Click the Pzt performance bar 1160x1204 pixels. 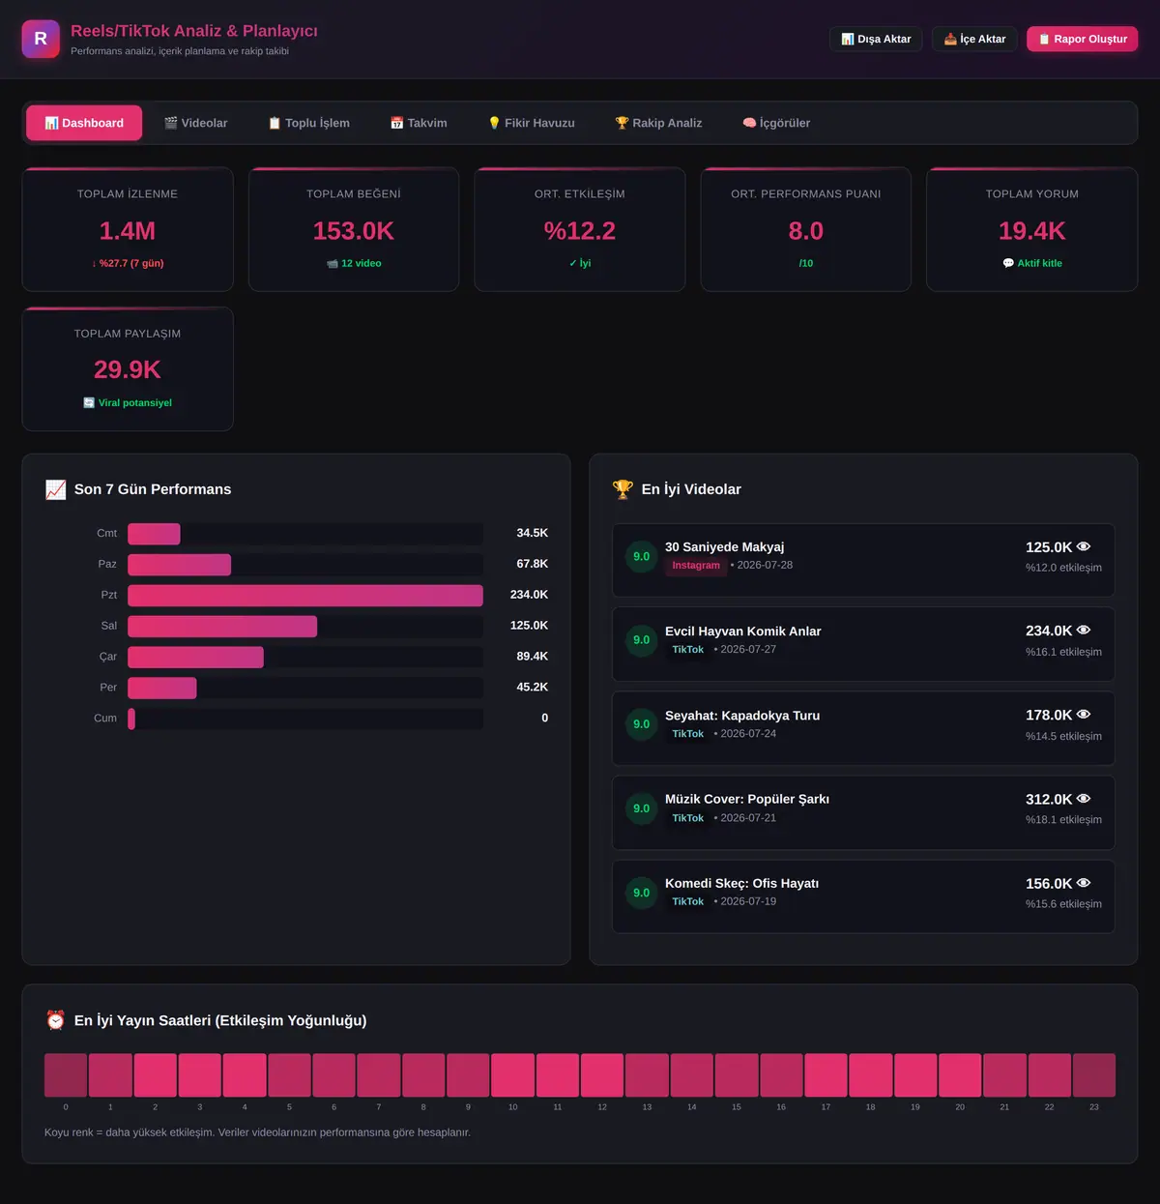point(305,595)
